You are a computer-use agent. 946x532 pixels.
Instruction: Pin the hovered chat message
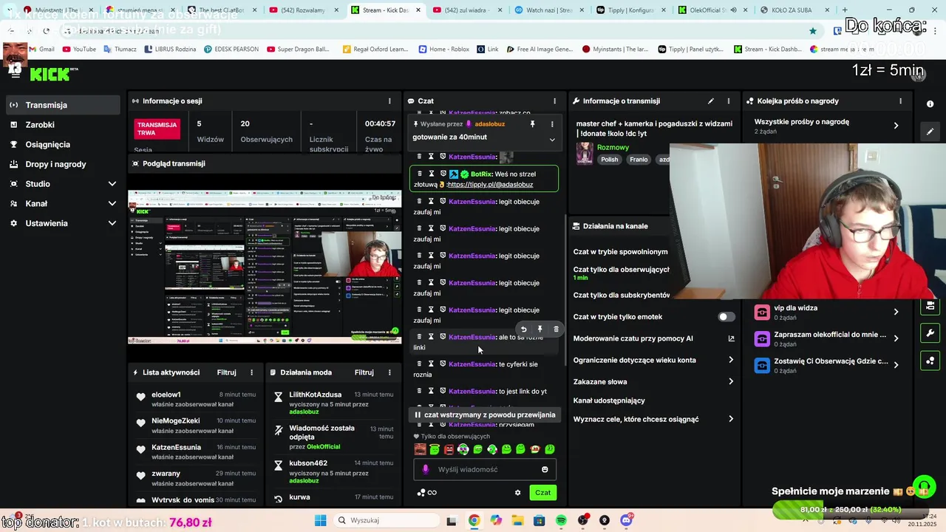pyautogui.click(x=540, y=330)
